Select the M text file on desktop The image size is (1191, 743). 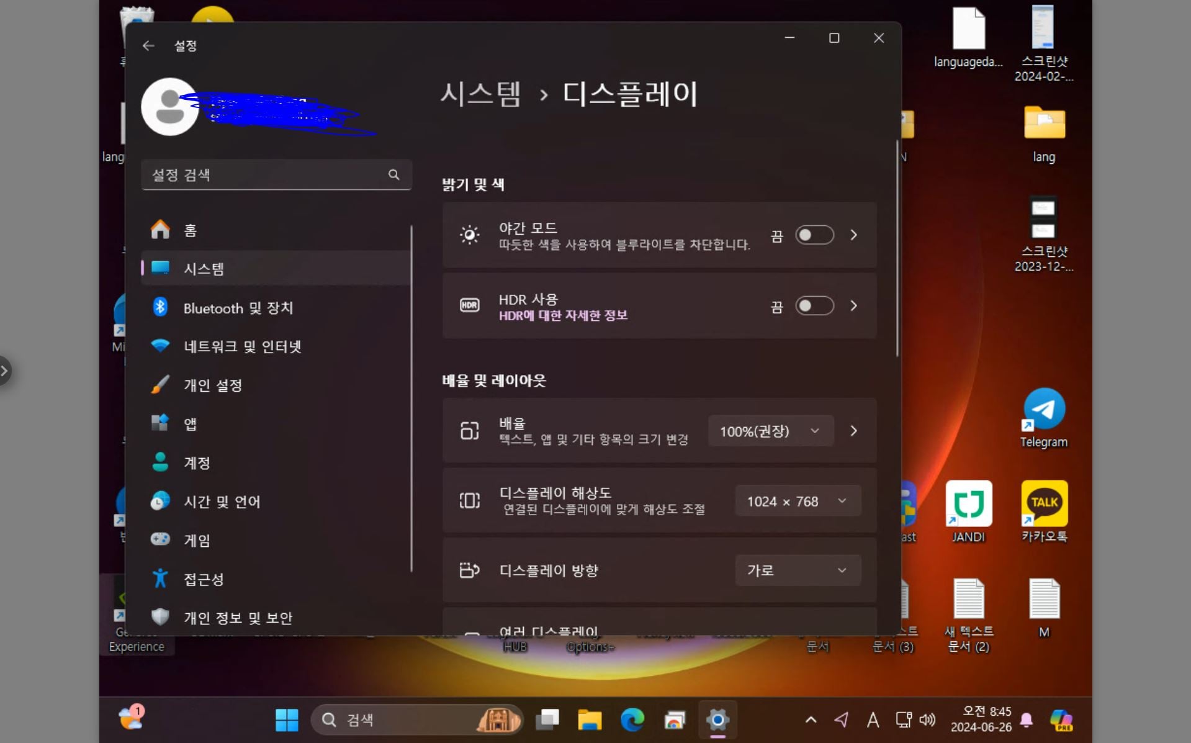pyautogui.click(x=1044, y=608)
